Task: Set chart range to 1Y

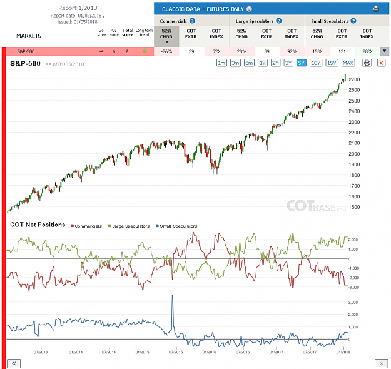Action: [x=262, y=63]
